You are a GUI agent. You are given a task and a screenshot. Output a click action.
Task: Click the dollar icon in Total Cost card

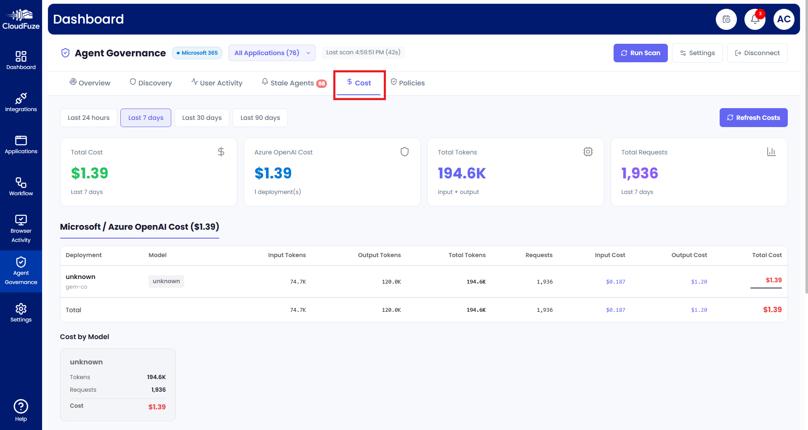pyautogui.click(x=221, y=152)
